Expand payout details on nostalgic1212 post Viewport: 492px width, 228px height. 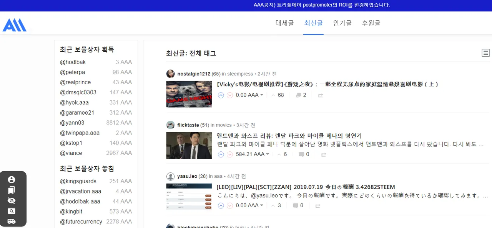tap(262, 95)
